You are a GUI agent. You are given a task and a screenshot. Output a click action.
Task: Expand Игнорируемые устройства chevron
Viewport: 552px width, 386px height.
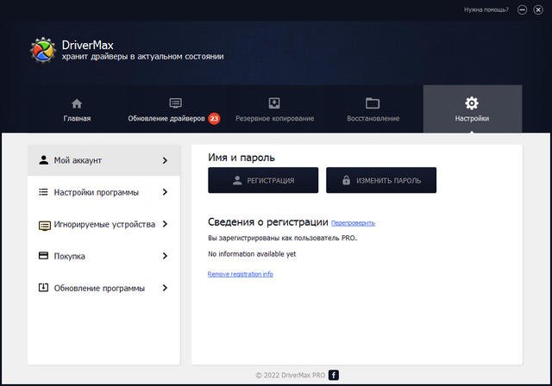[165, 224]
